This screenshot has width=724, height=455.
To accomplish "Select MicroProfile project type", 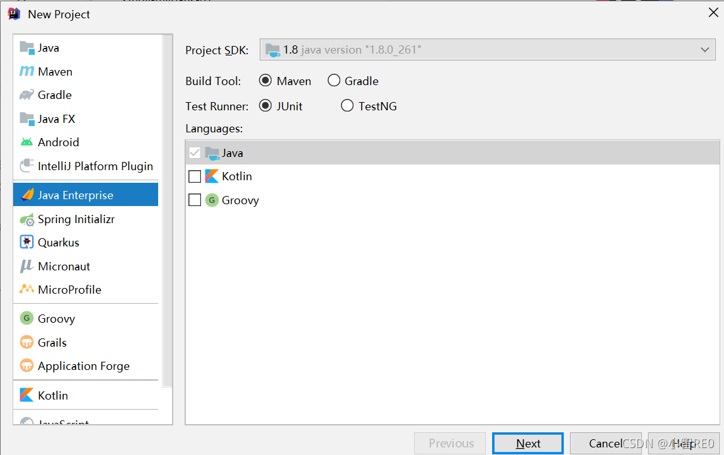I will click(x=86, y=290).
